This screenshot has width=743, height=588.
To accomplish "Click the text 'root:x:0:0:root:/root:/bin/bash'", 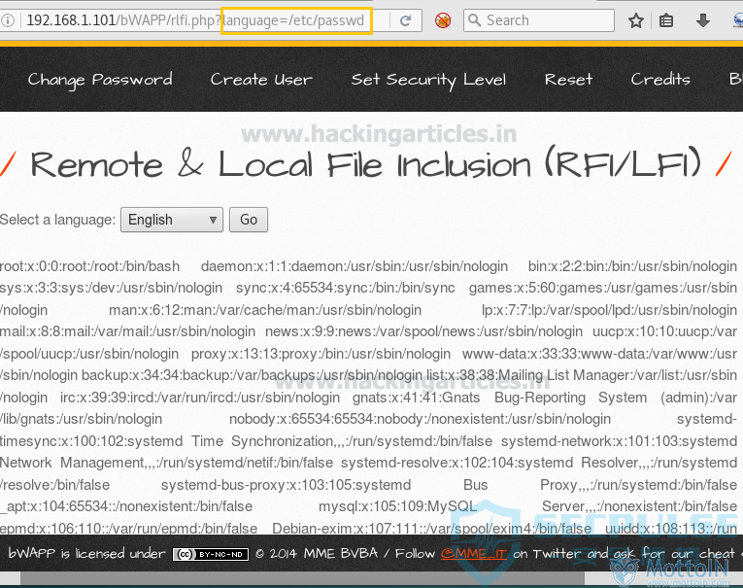I will pos(89,266).
